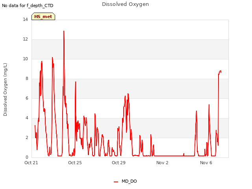
Task: Click the y-axis value 10
Action: tap(25, 59)
